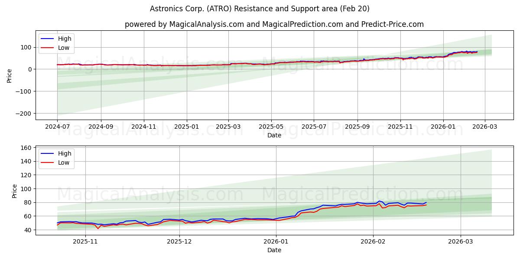Click the '2026-03' x-axis label in bottom chart
This screenshot has height=260, width=520.
pyautogui.click(x=461, y=243)
